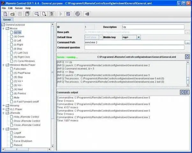Click the Add group toolbar icon
Image resolution: width=192 pixels, height=153 pixels.
(36, 14)
